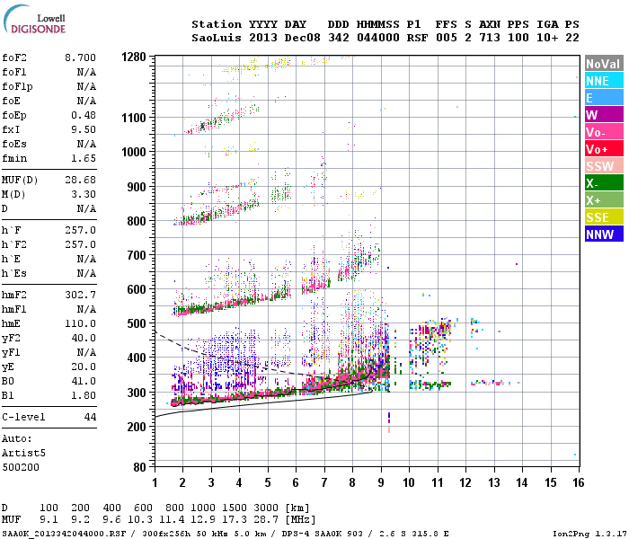Click the 2013 year value in header
The height and width of the screenshot is (539, 629).
point(262,38)
